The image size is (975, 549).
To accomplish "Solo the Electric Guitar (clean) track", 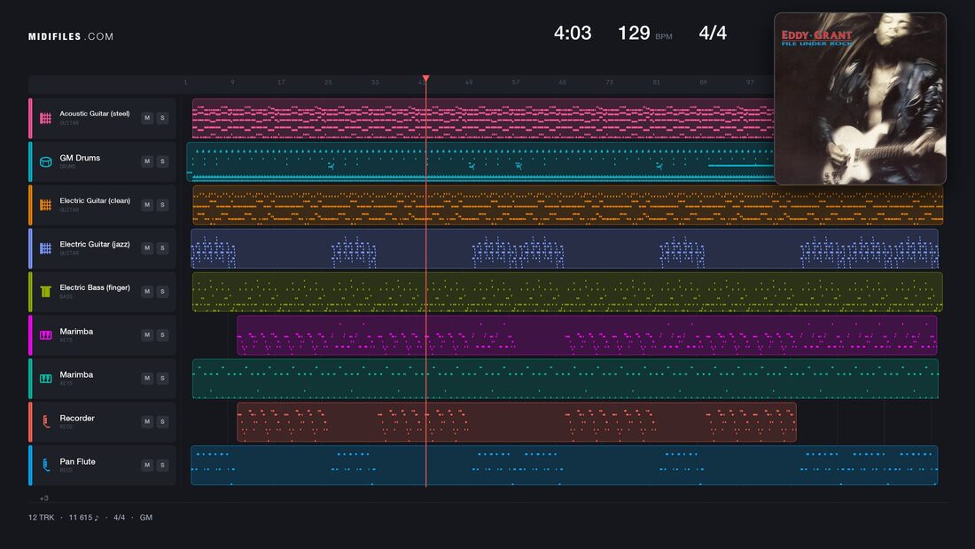I will (x=162, y=205).
